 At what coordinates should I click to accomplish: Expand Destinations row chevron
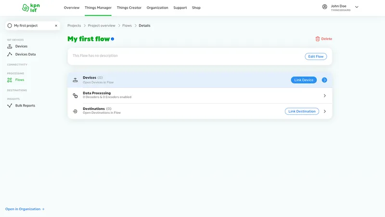pos(324,111)
